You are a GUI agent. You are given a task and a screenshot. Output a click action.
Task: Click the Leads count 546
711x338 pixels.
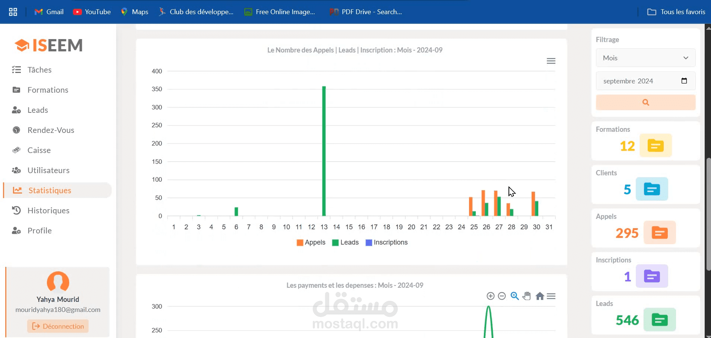pyautogui.click(x=627, y=320)
